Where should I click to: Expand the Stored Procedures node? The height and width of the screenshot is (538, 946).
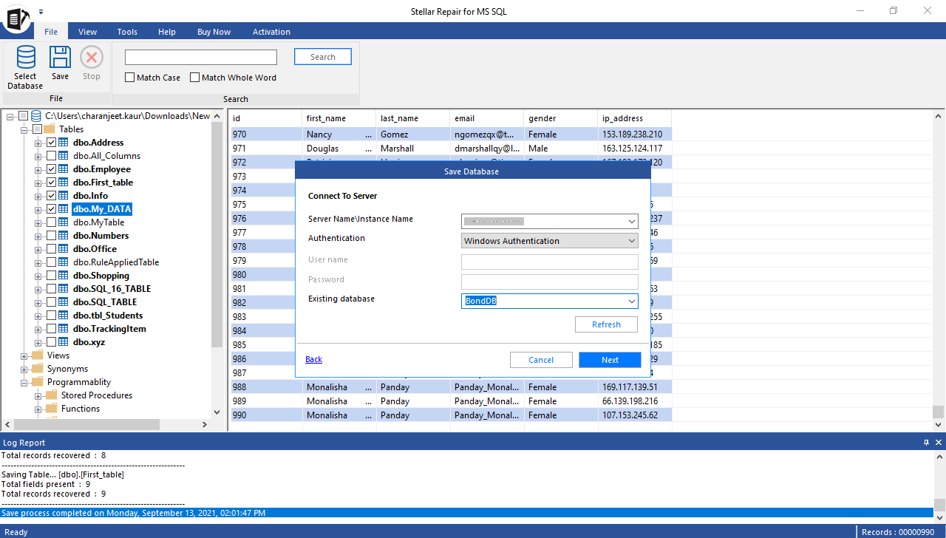(38, 395)
